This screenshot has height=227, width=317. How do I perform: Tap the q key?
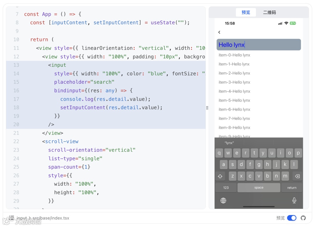tap(219, 153)
